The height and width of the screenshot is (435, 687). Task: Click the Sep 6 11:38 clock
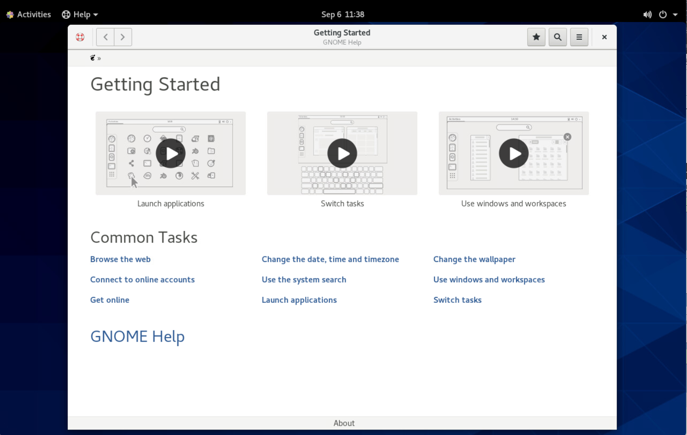tap(343, 14)
